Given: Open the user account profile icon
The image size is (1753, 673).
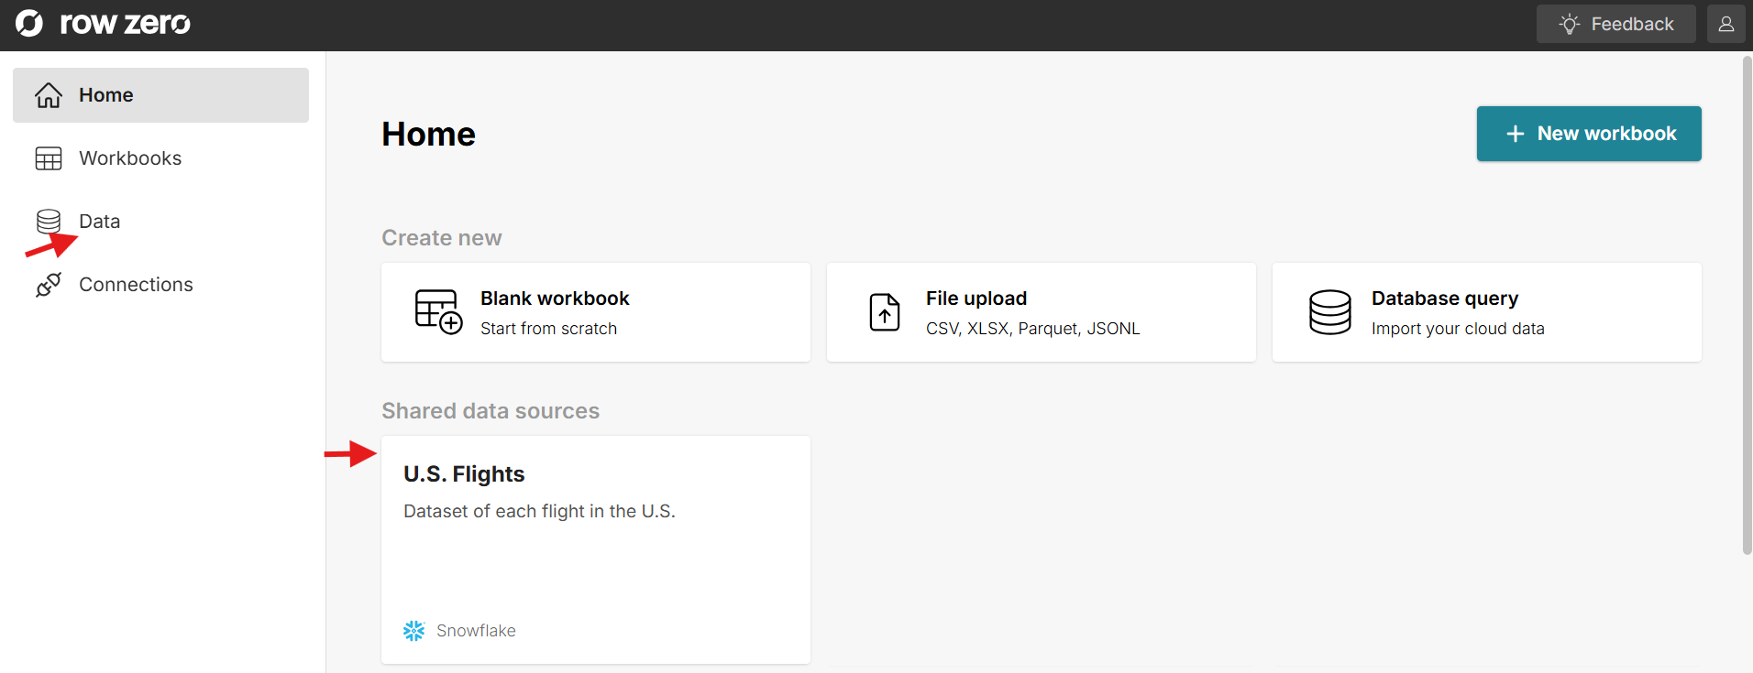Looking at the screenshot, I should tap(1725, 24).
